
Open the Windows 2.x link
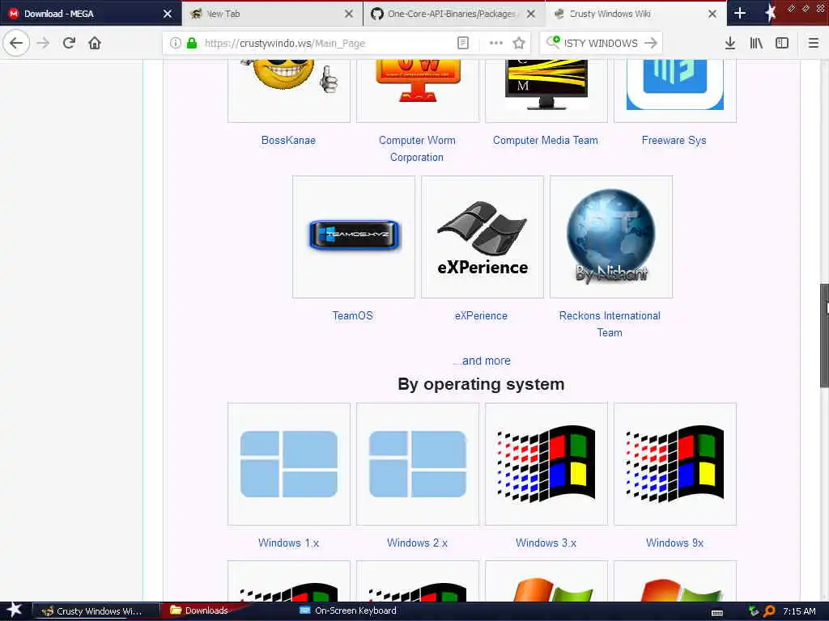point(417,543)
